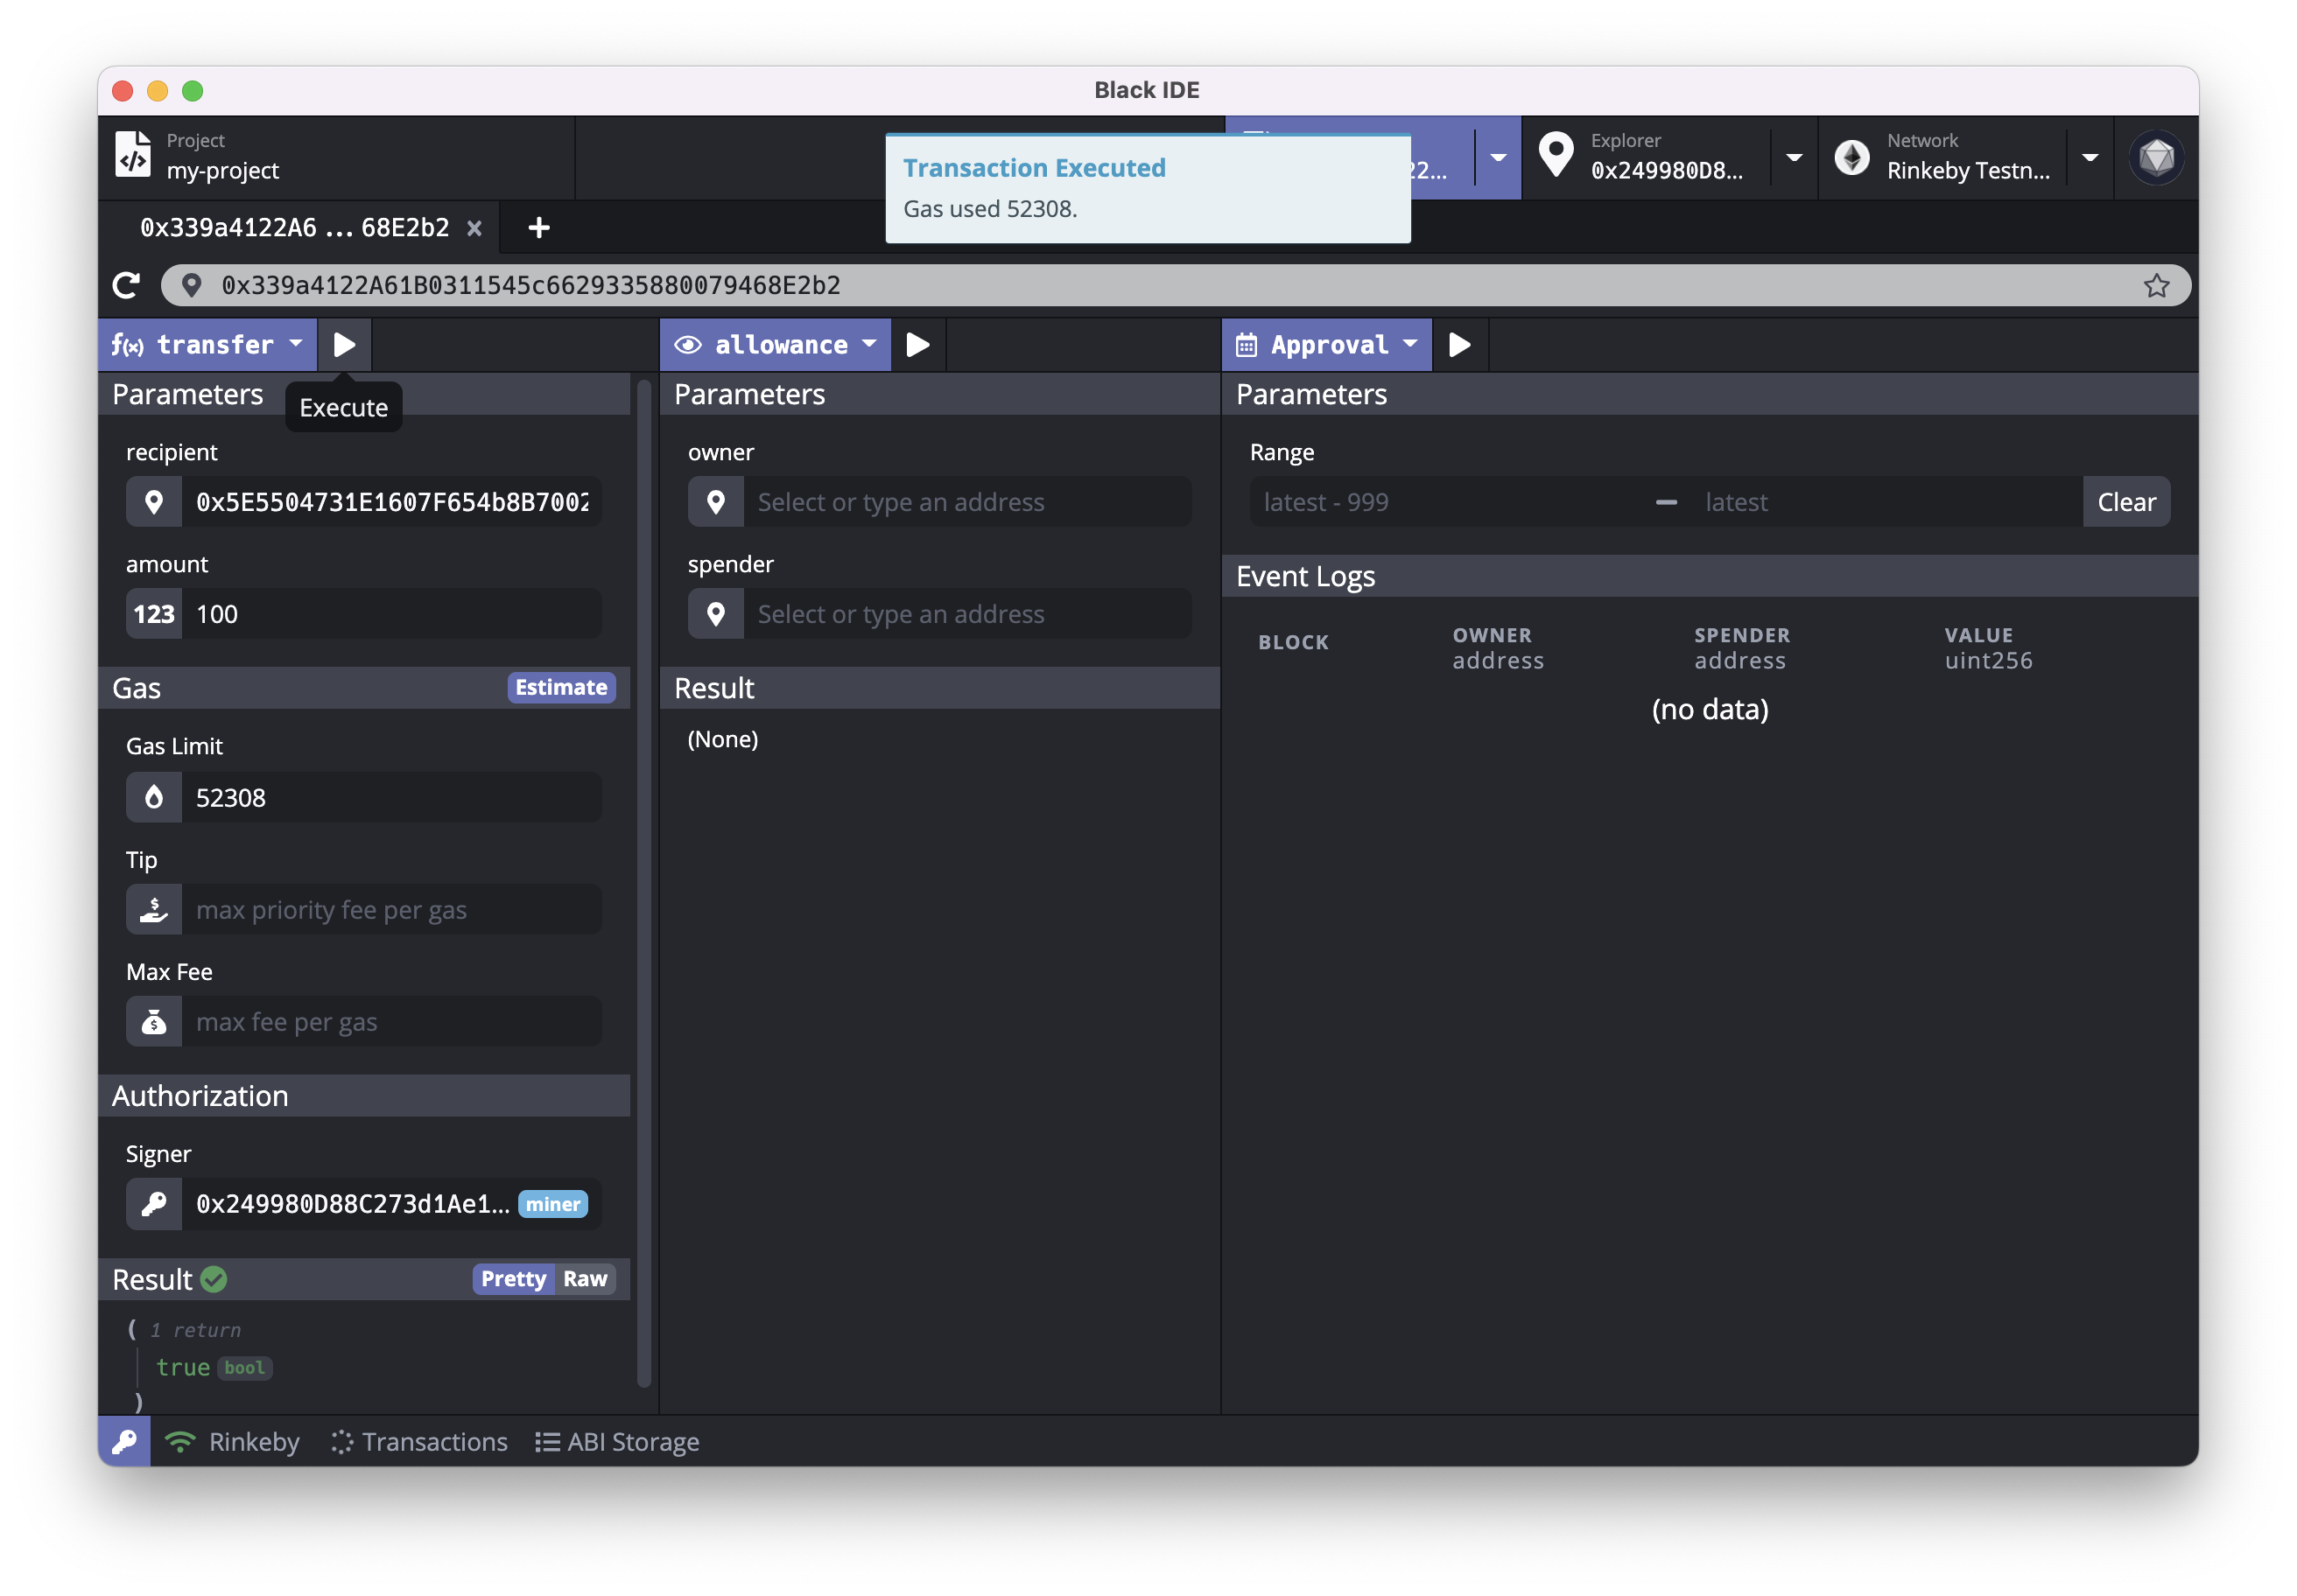This screenshot has width=2297, height=1596.
Task: Run the allowance query play button
Action: coord(917,345)
